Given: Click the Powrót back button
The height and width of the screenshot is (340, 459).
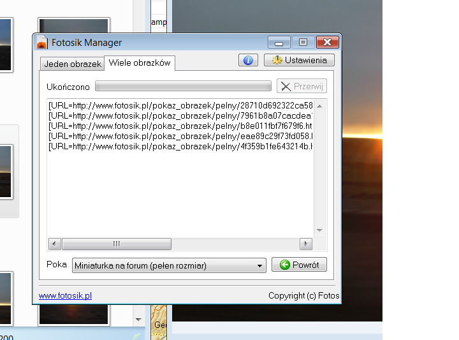Looking at the screenshot, I should pyautogui.click(x=299, y=265).
